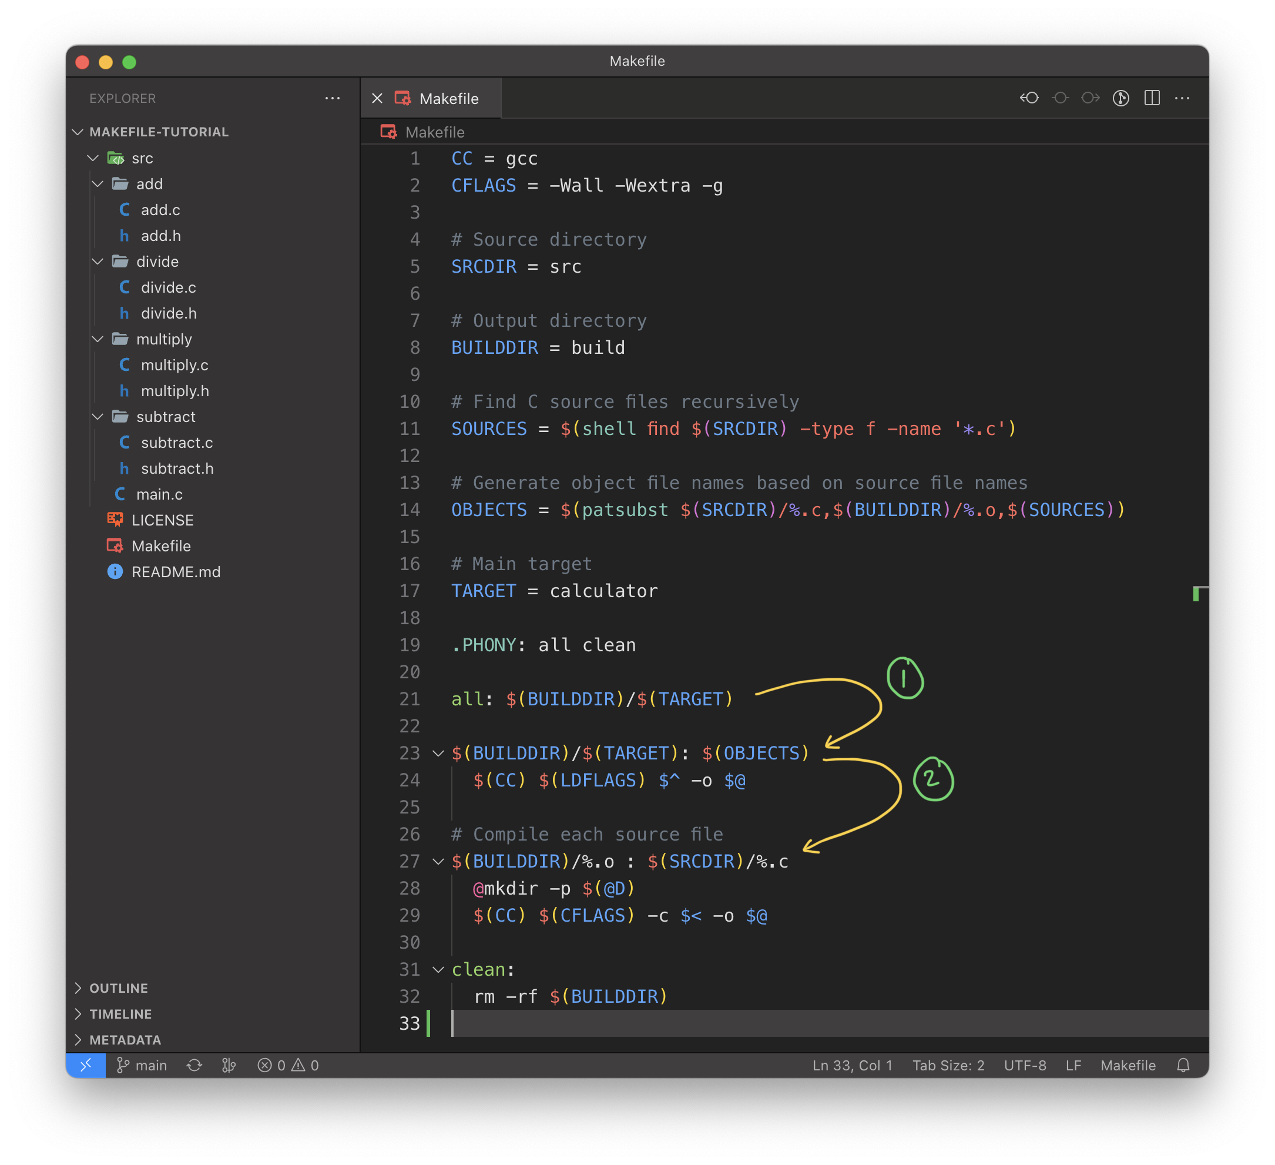The height and width of the screenshot is (1165, 1275).
Task: Click the CFLAGS variable on line 2
Action: tap(483, 185)
